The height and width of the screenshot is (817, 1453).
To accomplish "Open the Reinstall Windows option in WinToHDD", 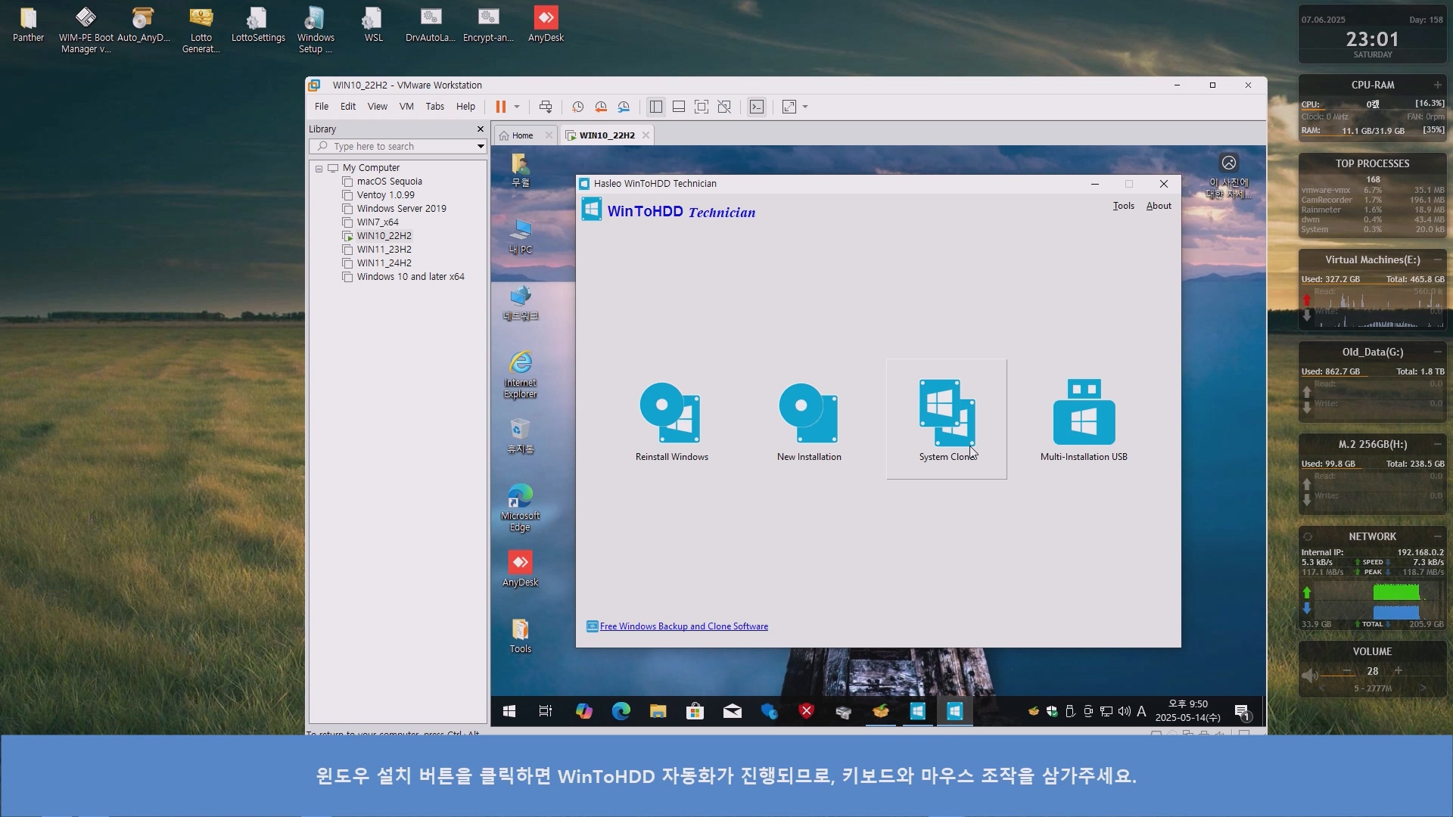I will pos(671,420).
